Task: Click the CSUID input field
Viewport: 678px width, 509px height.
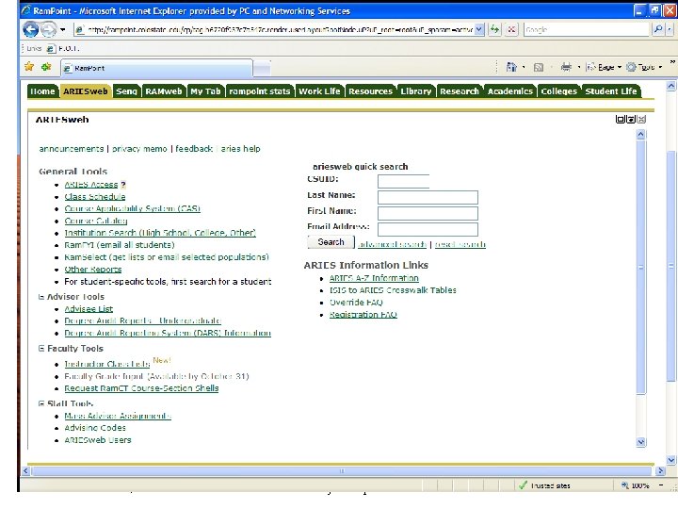Action: 403,181
